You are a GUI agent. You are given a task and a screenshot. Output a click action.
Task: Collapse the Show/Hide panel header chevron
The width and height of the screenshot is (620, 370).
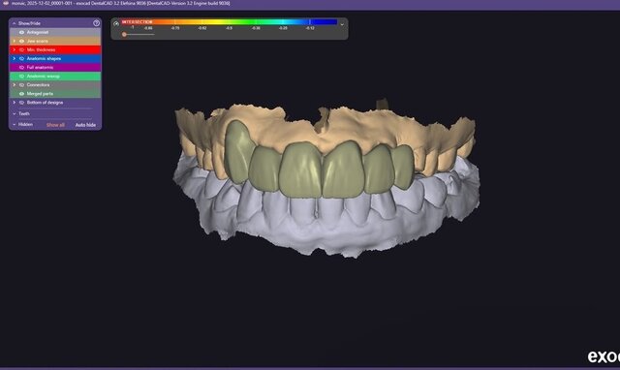click(15, 23)
